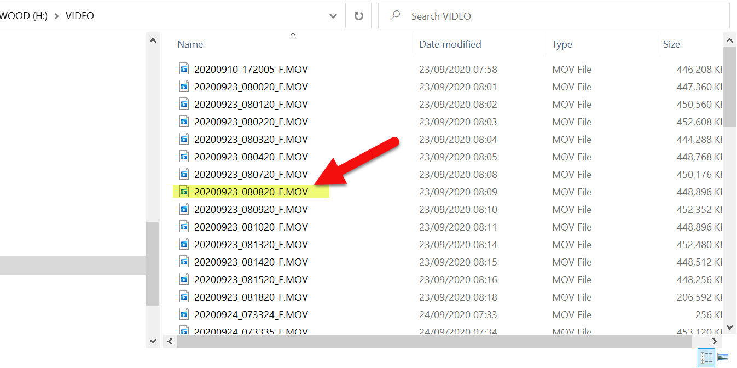The width and height of the screenshot is (737, 368).
Task: Click the scrollbar's upward chevron on the left
Action: pos(153,39)
